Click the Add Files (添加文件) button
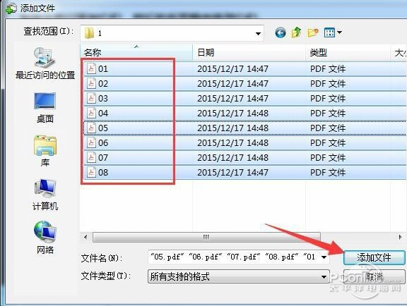The width and height of the screenshot is (407, 306). pos(374,257)
